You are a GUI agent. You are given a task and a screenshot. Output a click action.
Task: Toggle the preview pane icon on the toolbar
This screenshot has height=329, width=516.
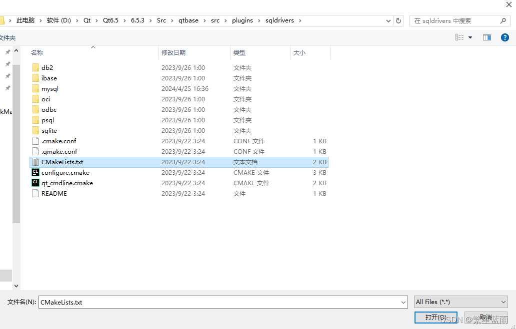click(487, 37)
